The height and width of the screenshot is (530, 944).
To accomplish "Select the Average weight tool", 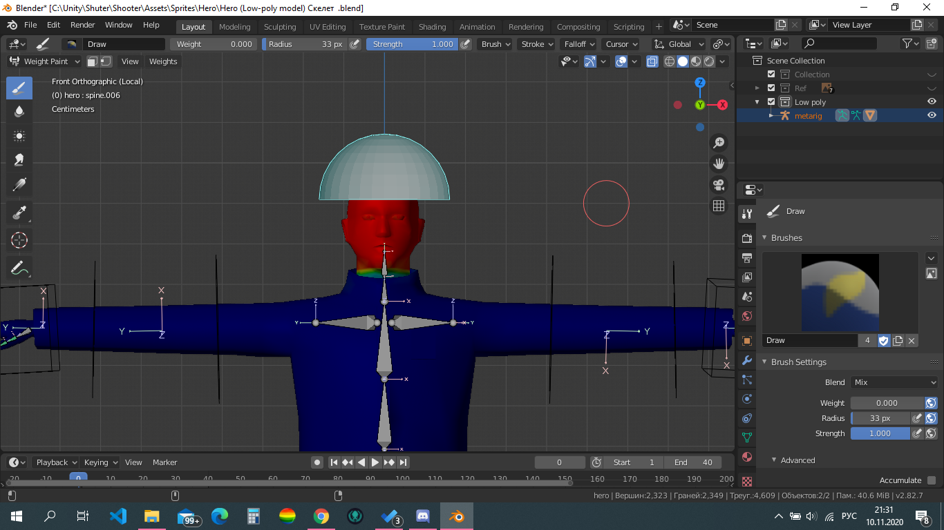I will 19,136.
